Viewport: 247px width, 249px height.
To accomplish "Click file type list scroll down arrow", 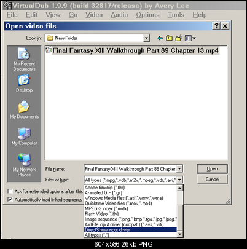I will click(x=180, y=234).
